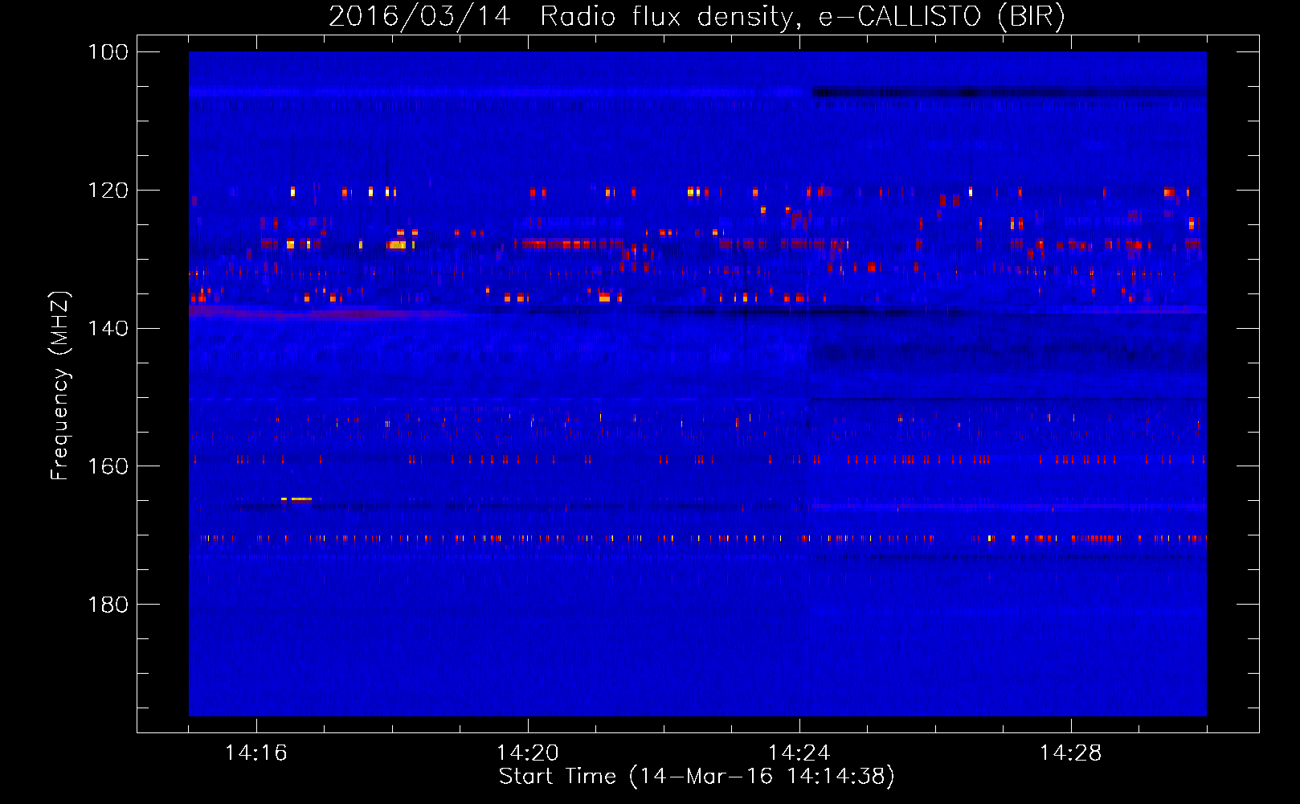Click the 14:20 time tick label

(x=528, y=753)
